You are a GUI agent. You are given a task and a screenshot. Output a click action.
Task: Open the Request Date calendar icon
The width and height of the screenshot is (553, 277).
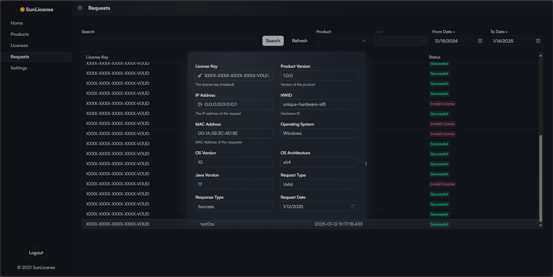[353, 207]
